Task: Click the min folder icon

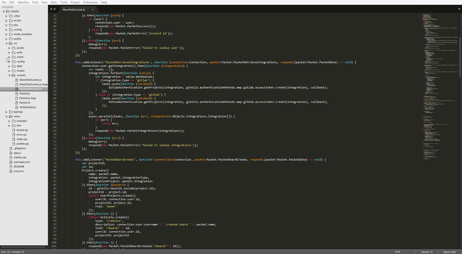Action: pyautogui.click(x=14, y=125)
